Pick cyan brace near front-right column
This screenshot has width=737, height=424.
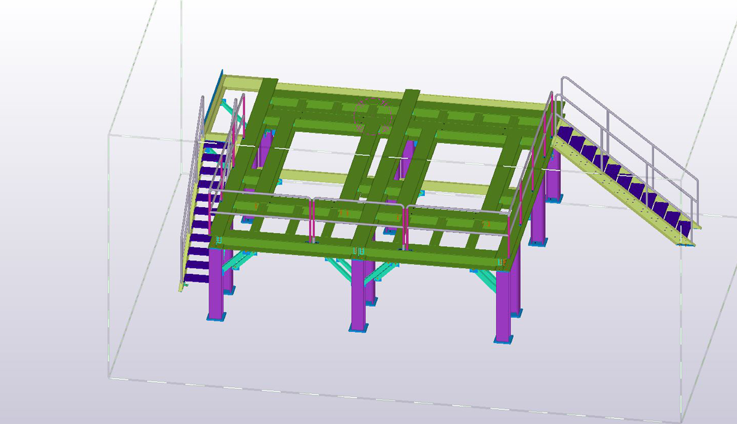pos(481,279)
